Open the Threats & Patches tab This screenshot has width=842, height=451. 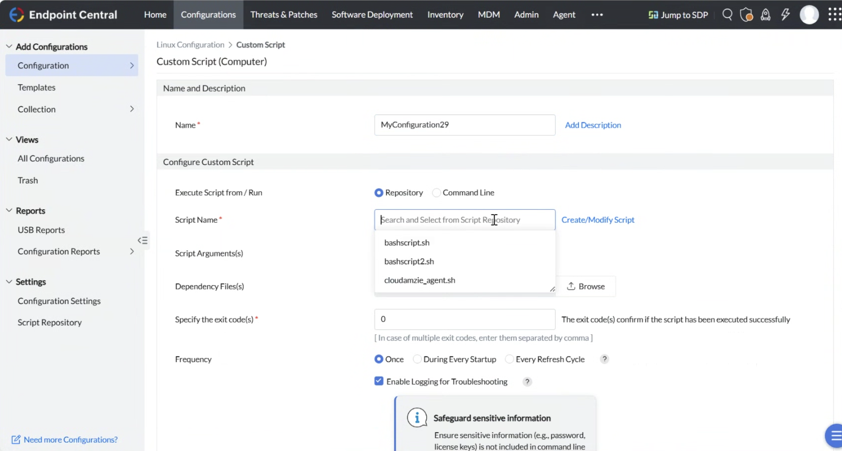click(x=284, y=15)
